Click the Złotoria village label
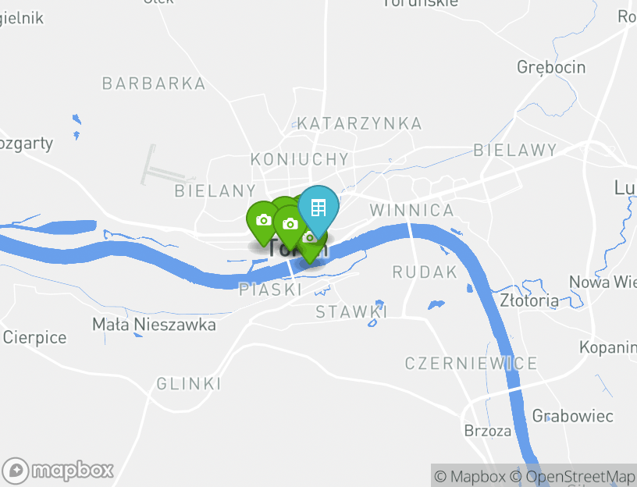The width and height of the screenshot is (637, 487). [x=529, y=300]
